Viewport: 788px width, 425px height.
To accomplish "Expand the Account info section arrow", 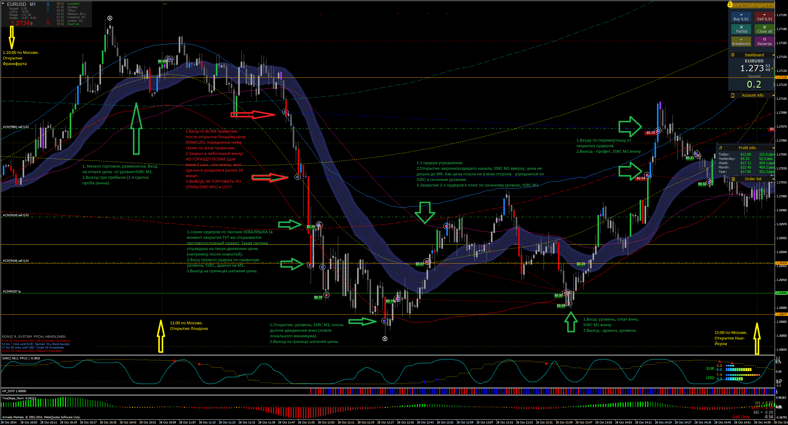I will click(x=773, y=95).
